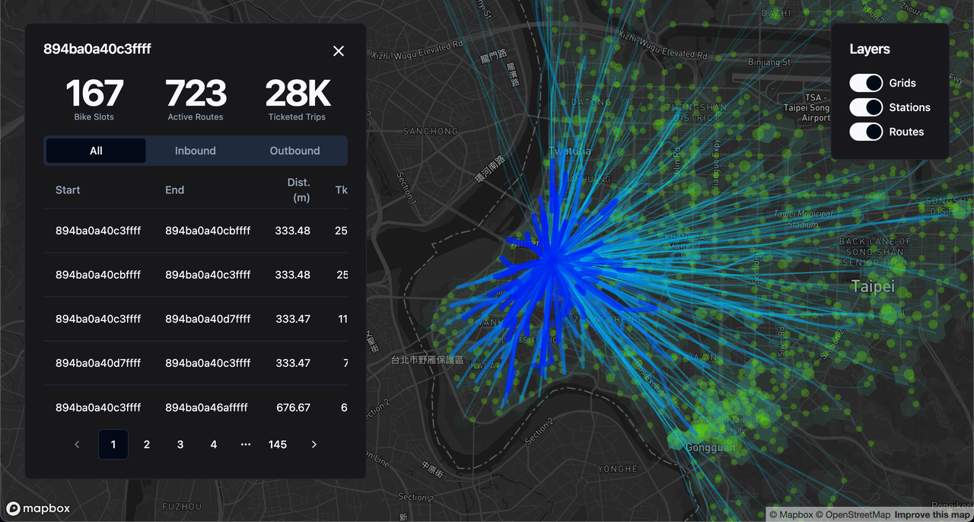Select the Outbound tab
This screenshot has height=522, width=974.
(x=294, y=151)
